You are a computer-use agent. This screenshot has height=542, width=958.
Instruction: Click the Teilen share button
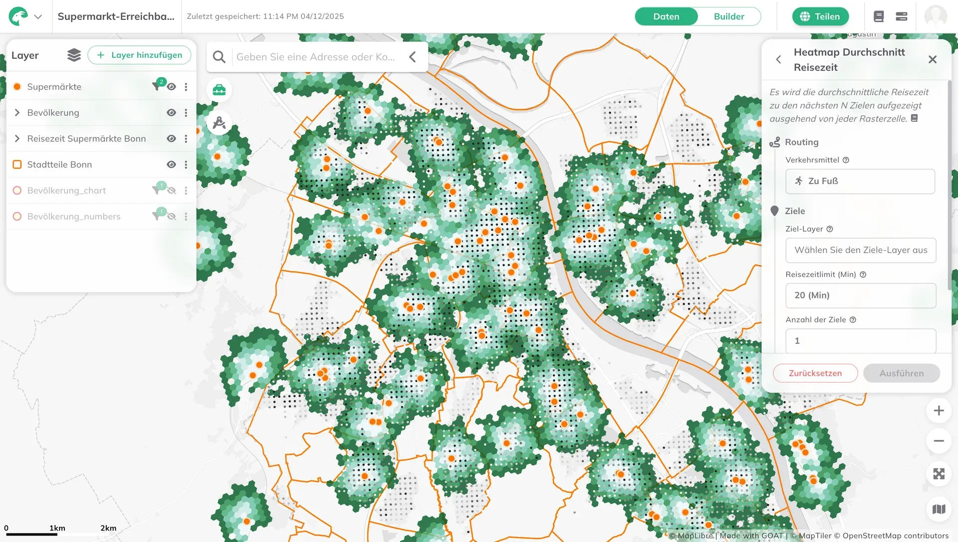(x=820, y=16)
